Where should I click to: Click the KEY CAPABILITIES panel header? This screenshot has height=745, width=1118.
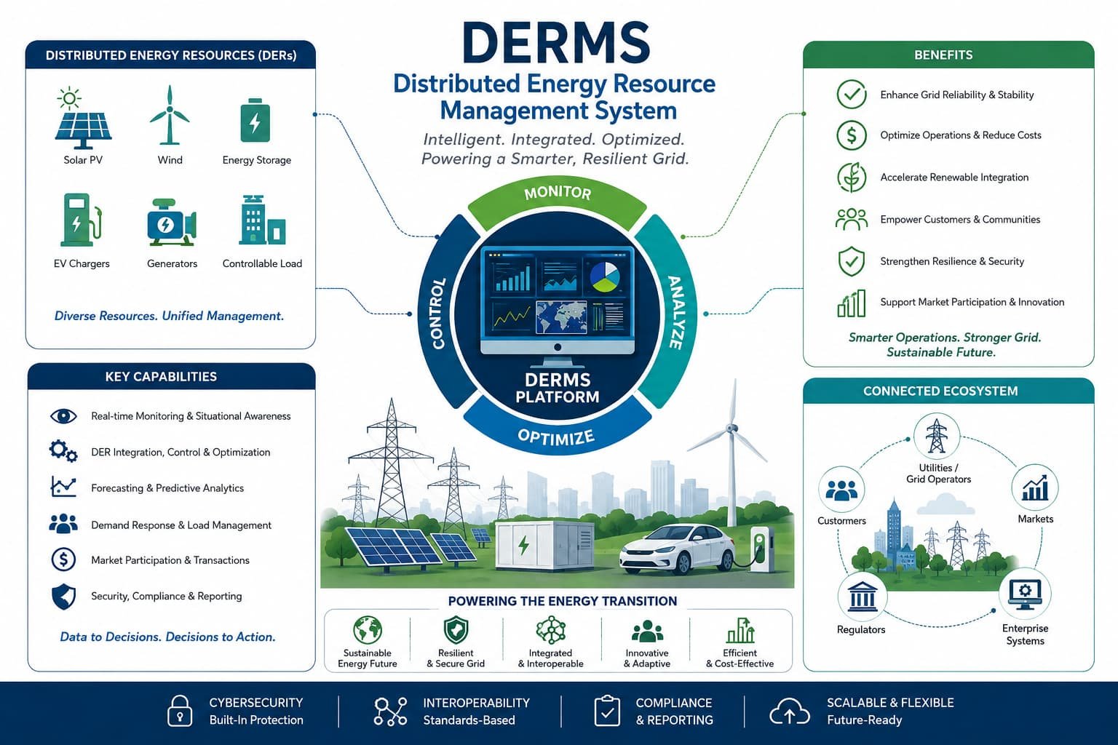(x=172, y=377)
